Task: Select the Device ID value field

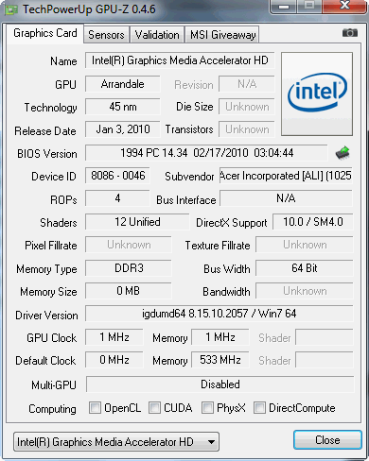Action: coord(117,176)
